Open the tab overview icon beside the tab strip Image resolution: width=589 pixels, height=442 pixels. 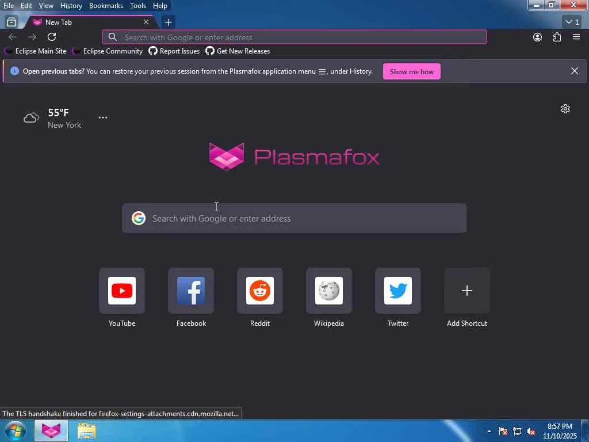(12, 22)
